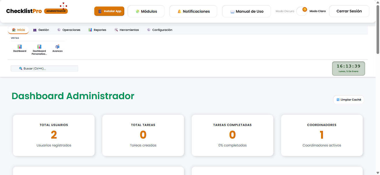Click the gear icon next to Configuración
380x175 pixels.
tap(148, 29)
